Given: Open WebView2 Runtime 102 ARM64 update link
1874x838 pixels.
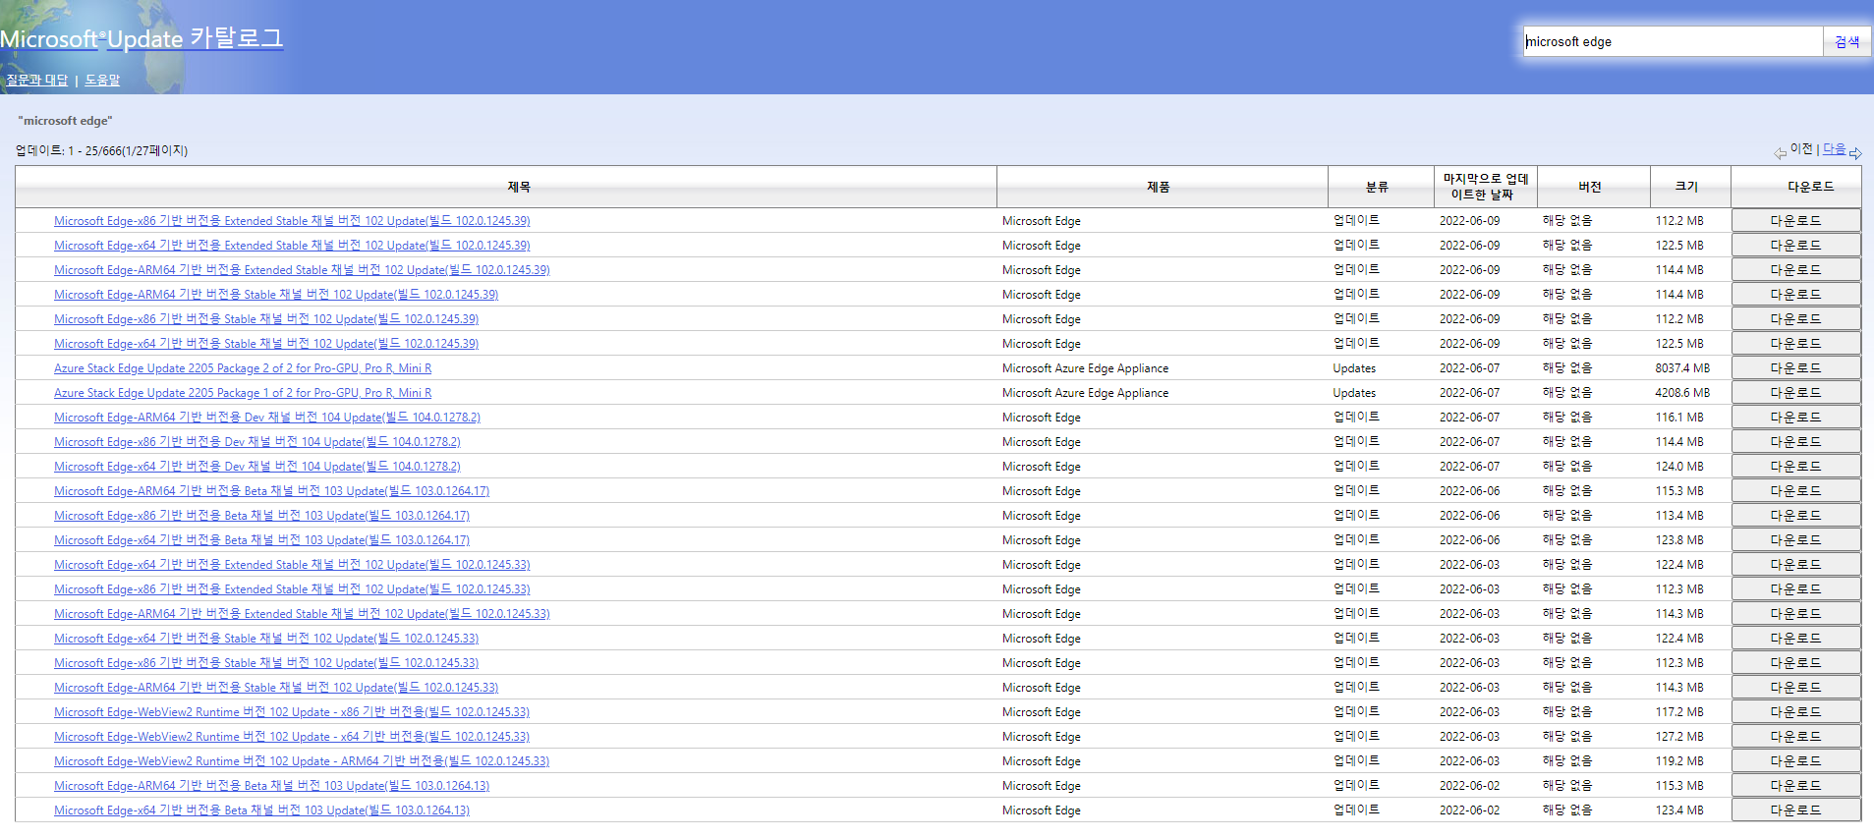Looking at the screenshot, I should (302, 761).
